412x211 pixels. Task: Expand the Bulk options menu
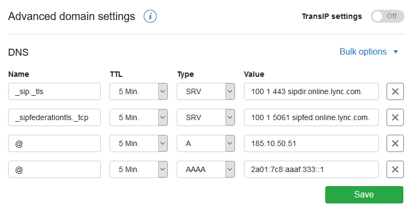click(x=369, y=51)
